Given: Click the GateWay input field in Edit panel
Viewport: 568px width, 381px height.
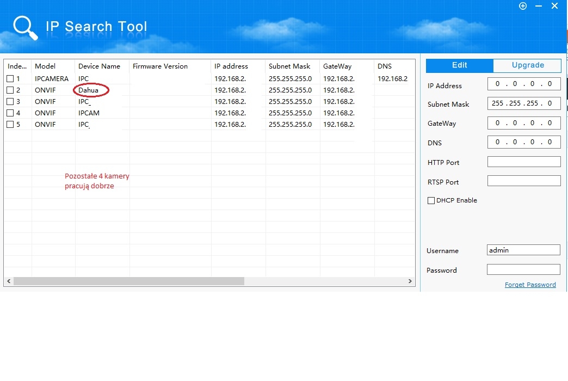Looking at the screenshot, I should 524,123.
